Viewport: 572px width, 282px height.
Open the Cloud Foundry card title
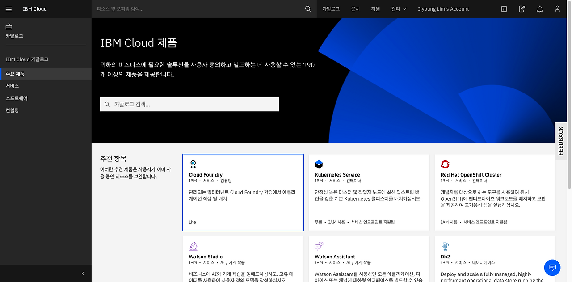(x=206, y=175)
